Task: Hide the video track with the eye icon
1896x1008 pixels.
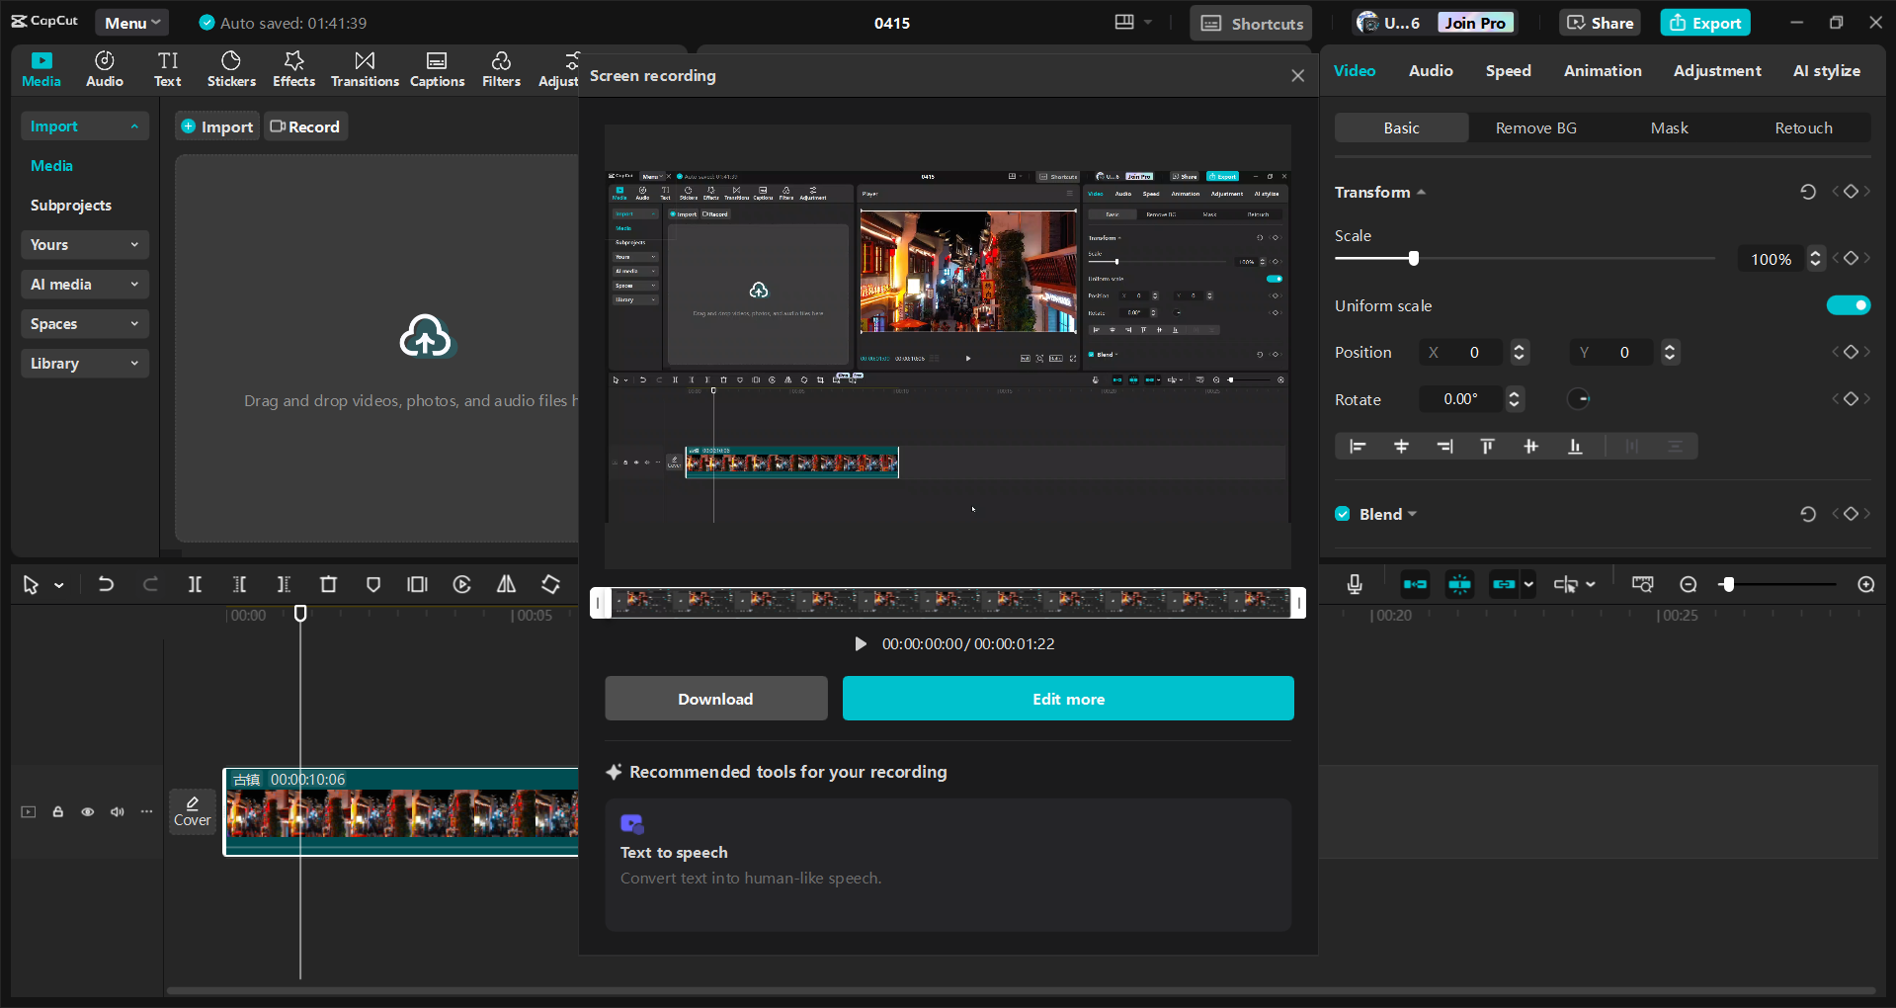Action: [x=87, y=811]
